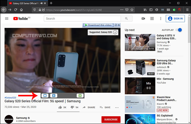Open the Firefox account icon
The image size is (191, 124).
click(x=157, y=10)
